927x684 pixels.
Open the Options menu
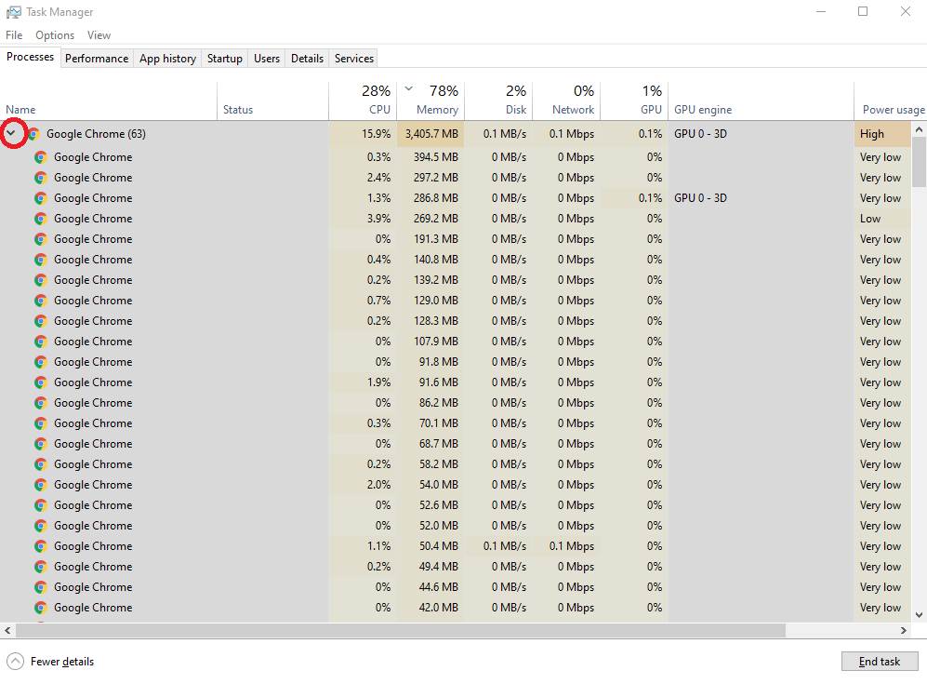coord(55,35)
